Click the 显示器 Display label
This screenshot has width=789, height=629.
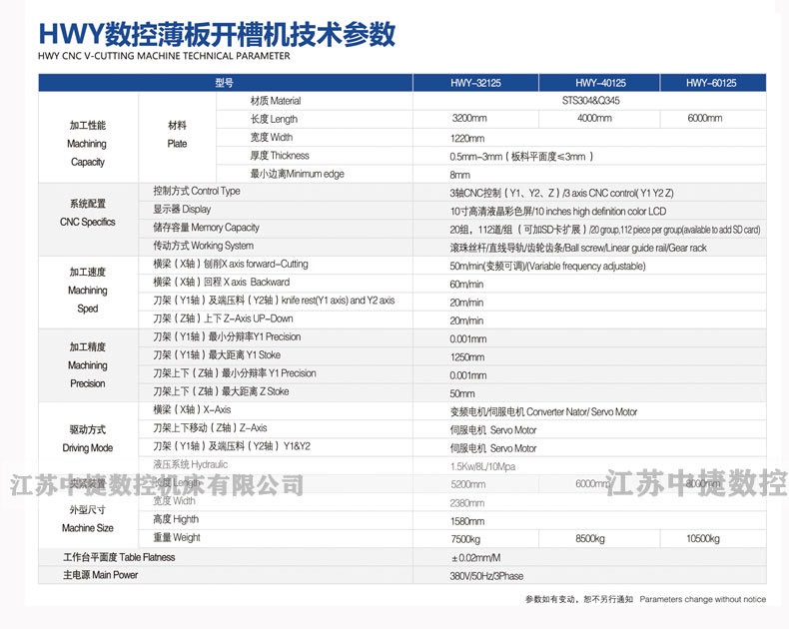pyautogui.click(x=182, y=210)
